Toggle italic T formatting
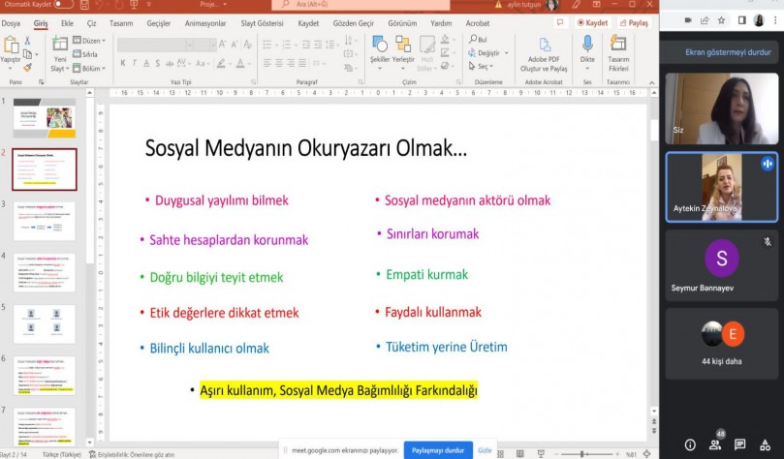Viewport: 784px width, 459px height. click(x=134, y=64)
